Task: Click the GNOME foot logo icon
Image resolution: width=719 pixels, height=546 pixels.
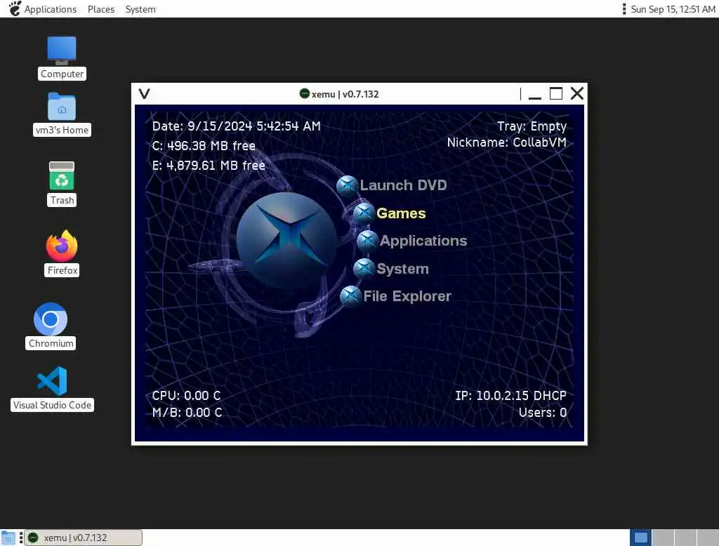Action: pyautogui.click(x=15, y=8)
